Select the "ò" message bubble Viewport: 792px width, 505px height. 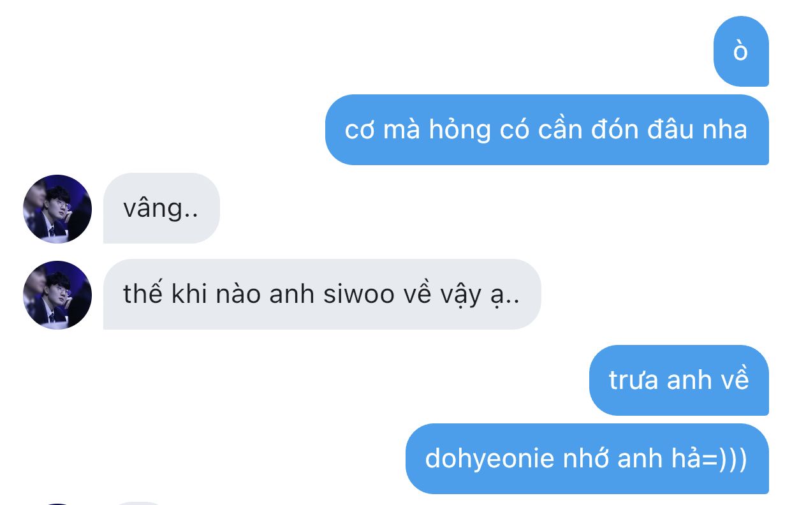click(x=741, y=51)
